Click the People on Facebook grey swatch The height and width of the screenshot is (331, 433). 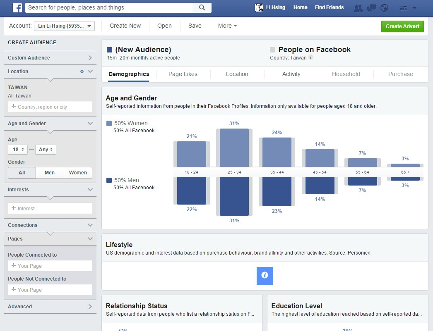coord(272,50)
